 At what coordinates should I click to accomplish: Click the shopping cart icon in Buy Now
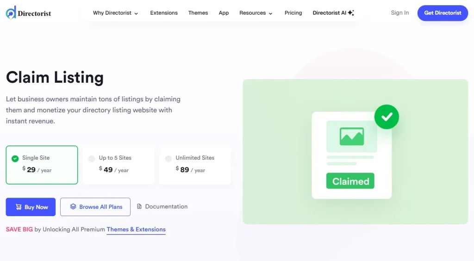[19, 207]
